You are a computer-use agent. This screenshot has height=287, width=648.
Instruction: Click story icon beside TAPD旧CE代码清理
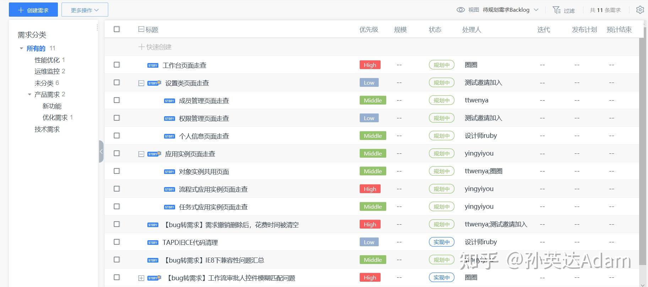153,242
